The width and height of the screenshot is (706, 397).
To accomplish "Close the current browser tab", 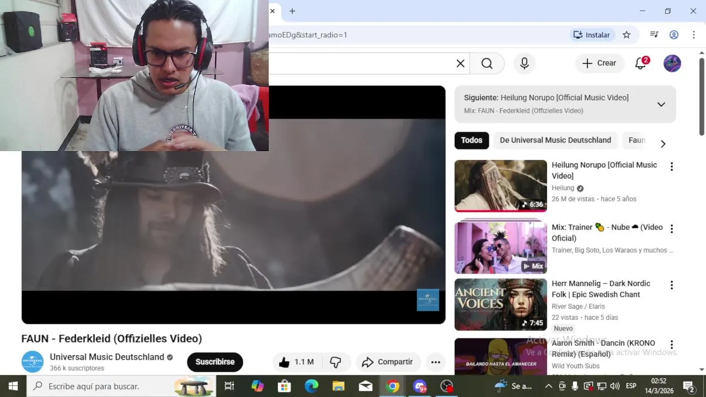I will (x=272, y=11).
